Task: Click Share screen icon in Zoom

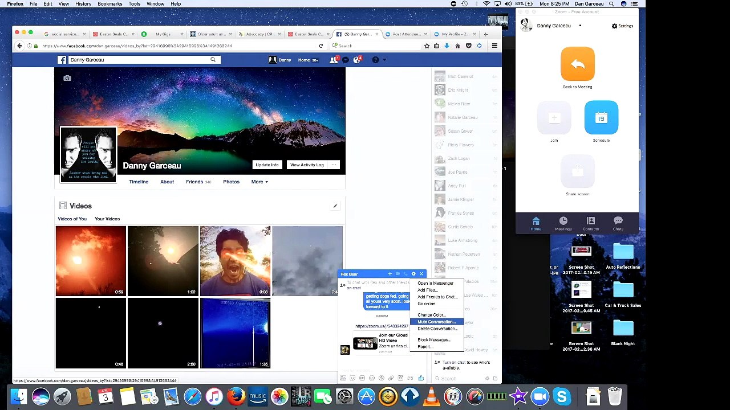Action: (x=578, y=171)
